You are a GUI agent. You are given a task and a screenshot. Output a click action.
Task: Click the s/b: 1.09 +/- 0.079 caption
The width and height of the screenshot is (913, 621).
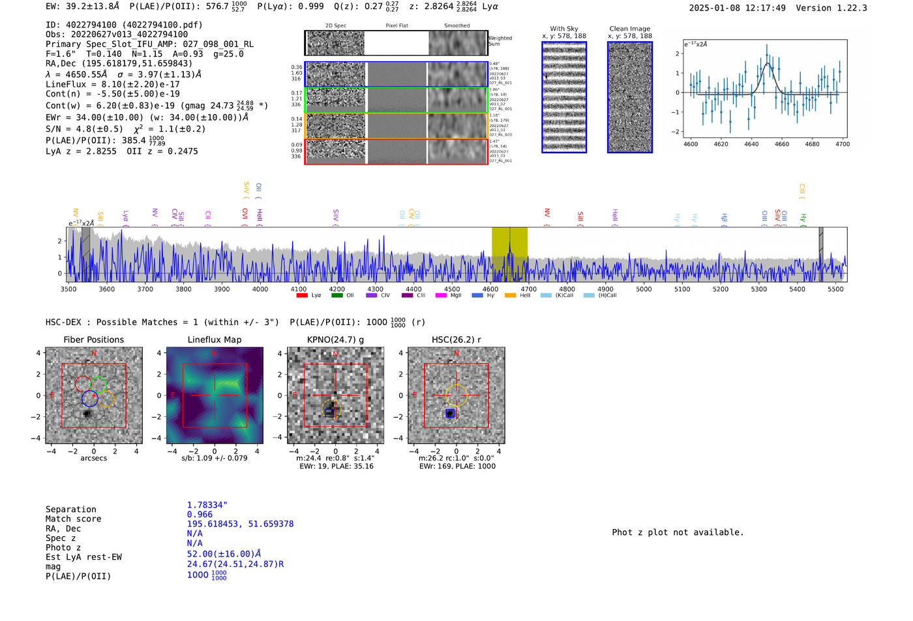(x=215, y=458)
